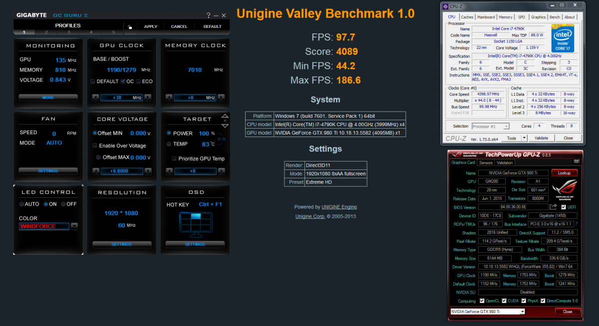Click the link icon between Power and Temp

click(x=223, y=139)
